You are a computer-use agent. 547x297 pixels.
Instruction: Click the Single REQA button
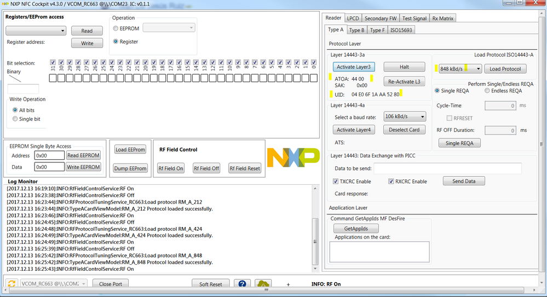tap(459, 143)
